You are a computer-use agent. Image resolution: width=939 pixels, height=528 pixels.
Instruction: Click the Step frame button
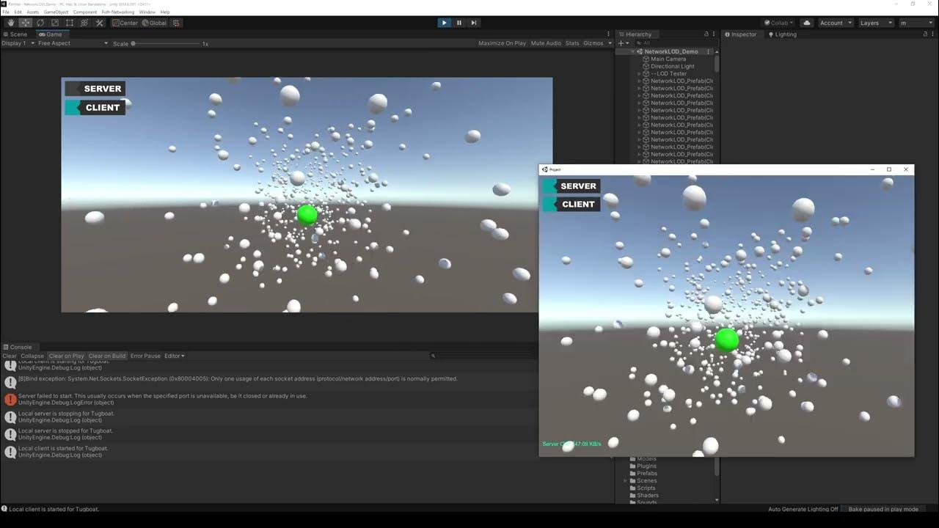[x=474, y=23]
